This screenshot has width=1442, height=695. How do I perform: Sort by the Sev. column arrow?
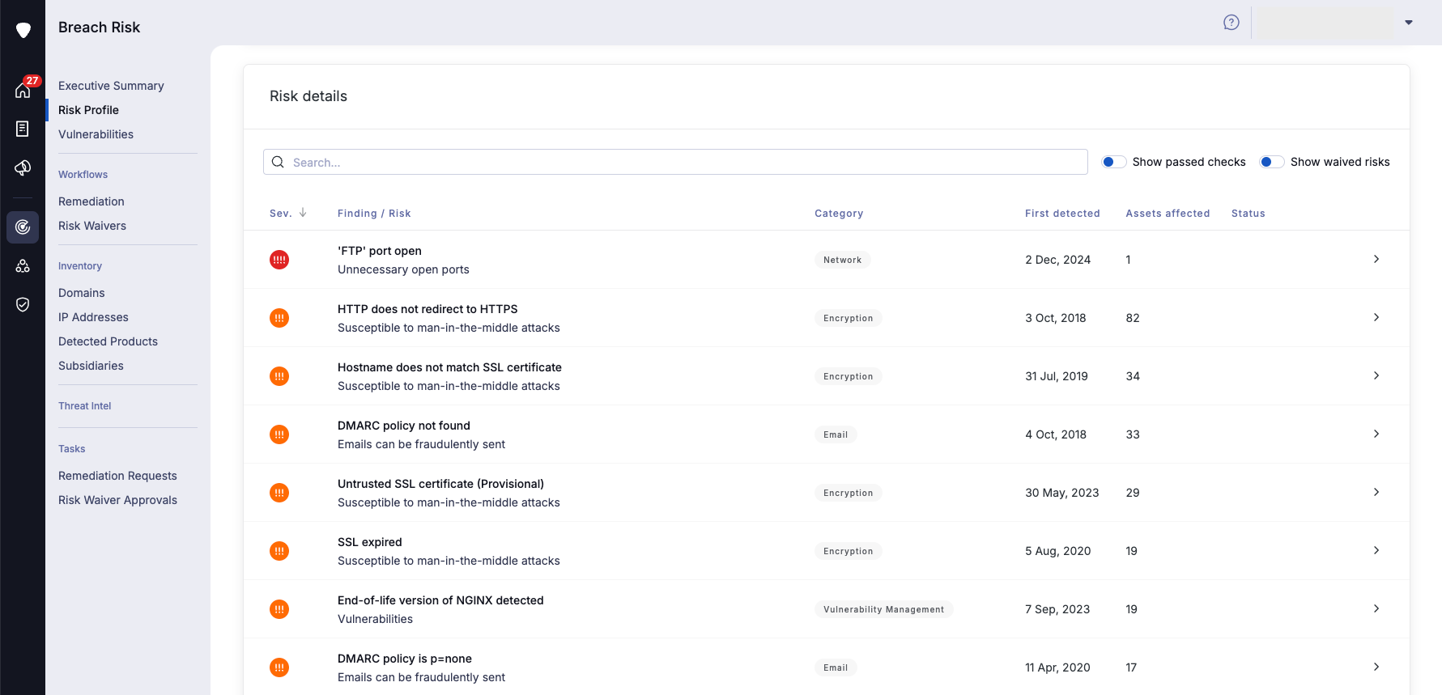(x=303, y=213)
